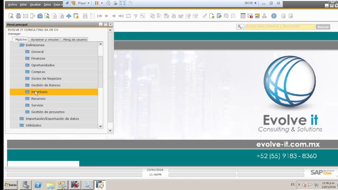Viewport: 338px width, 190px height.
Task: Click the EVOLVE IT CONSULTING SA DE CV text
Action: point(33,30)
